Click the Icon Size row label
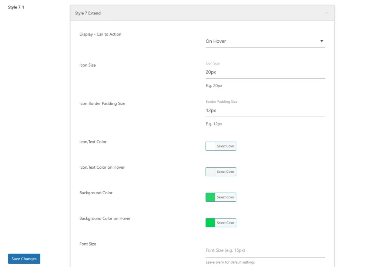Viewport: 379px width, 267px height. click(88, 65)
